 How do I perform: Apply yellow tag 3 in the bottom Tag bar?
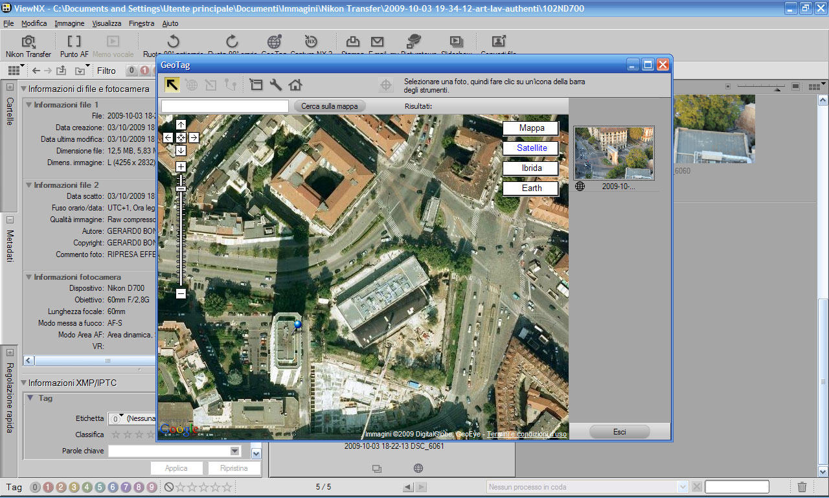click(74, 487)
